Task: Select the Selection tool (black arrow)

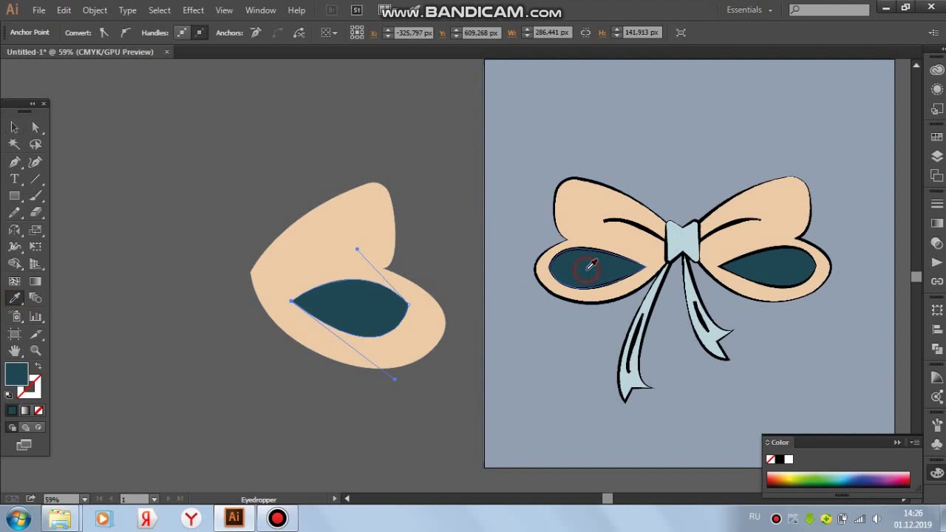Action: tap(14, 127)
